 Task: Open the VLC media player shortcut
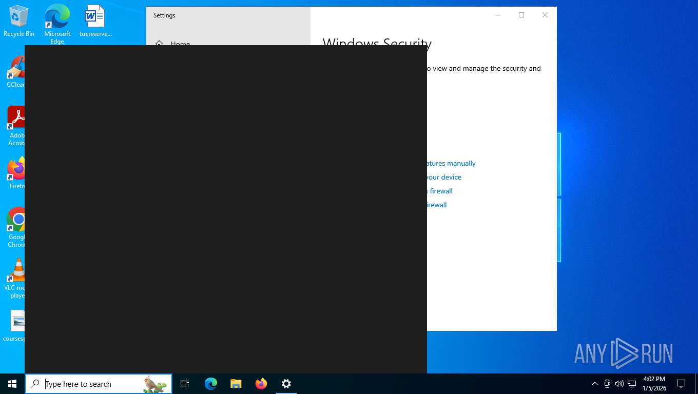click(15, 279)
